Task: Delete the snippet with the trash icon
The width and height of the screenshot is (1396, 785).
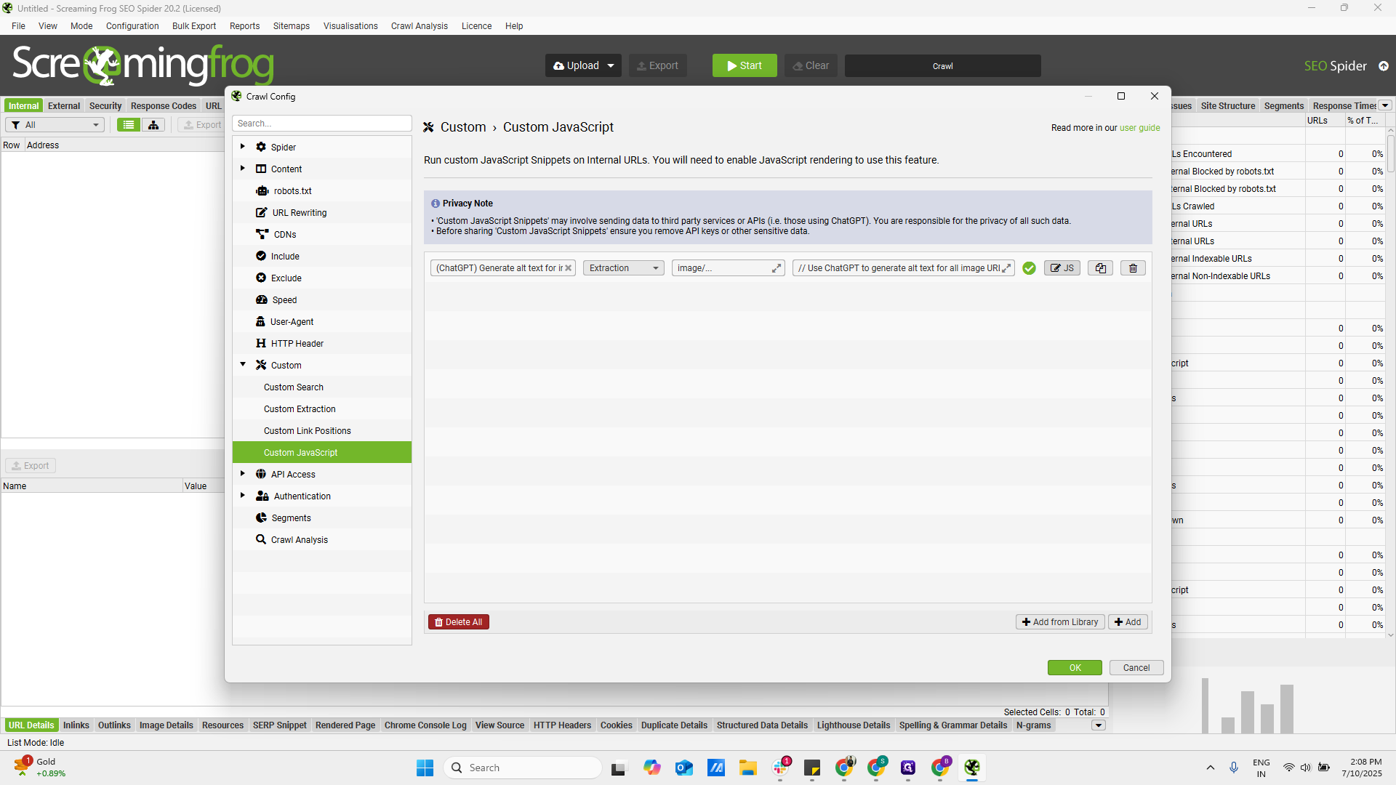Action: pos(1133,267)
